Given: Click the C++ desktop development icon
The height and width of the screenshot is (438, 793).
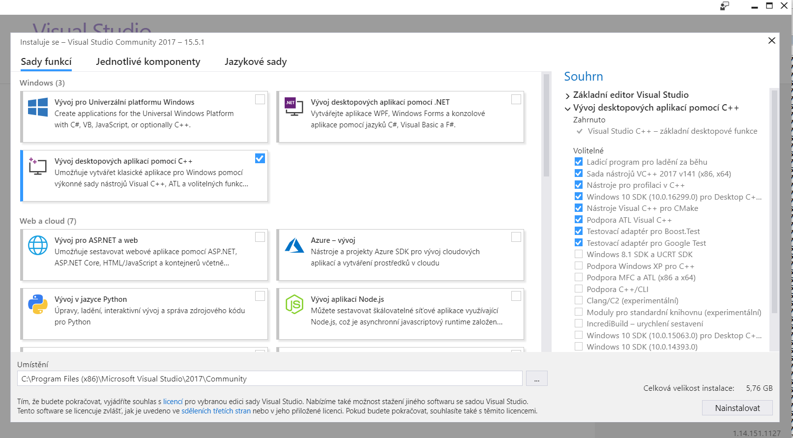Looking at the screenshot, I should [x=38, y=166].
